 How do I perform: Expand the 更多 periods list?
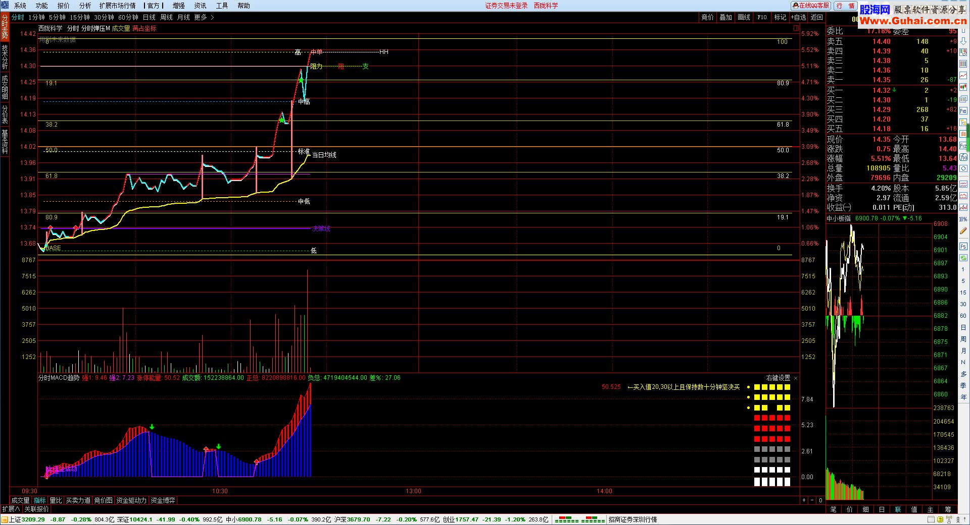[204, 17]
